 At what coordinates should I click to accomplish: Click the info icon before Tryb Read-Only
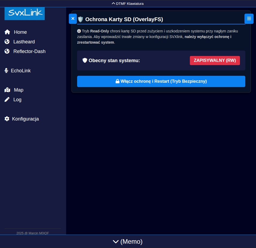(x=79, y=31)
